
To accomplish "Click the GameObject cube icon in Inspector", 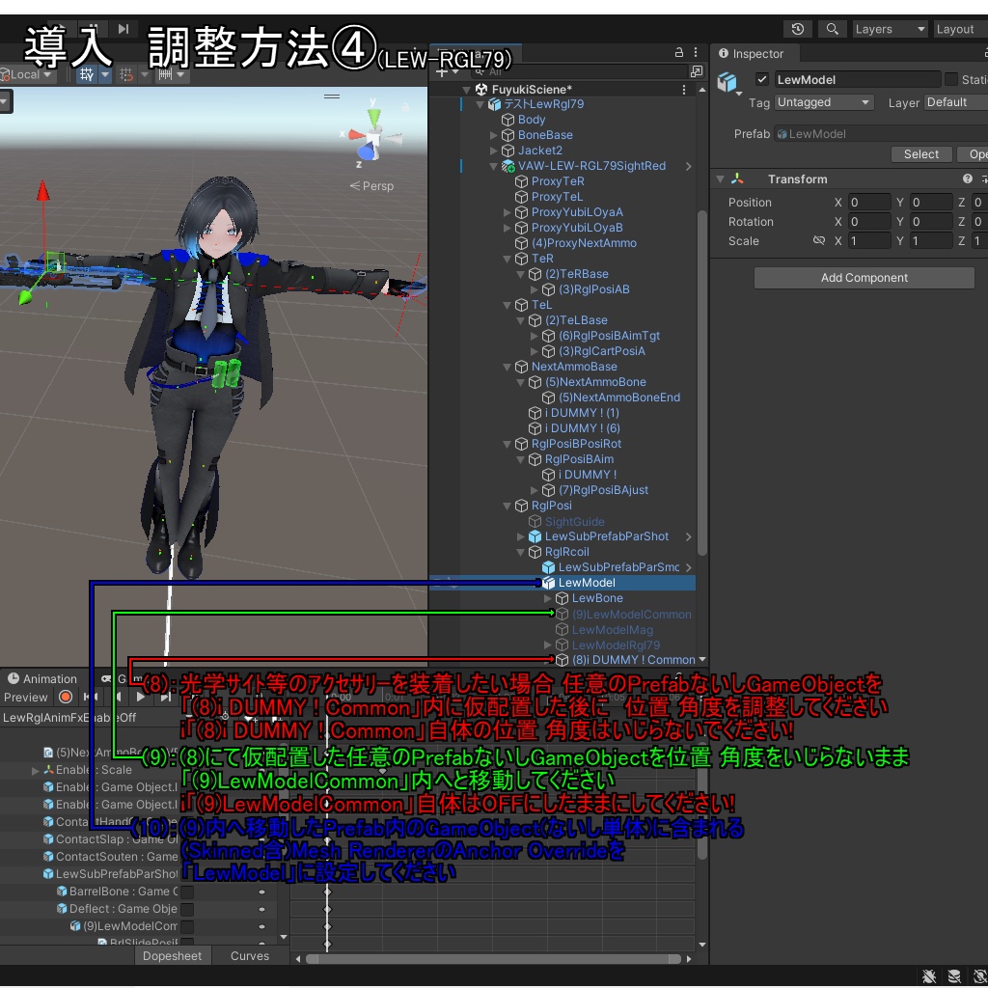I will click(x=727, y=82).
